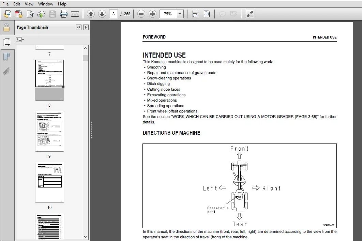The width and height of the screenshot is (362, 241).
Task: Click the page number input field
Action: (114, 14)
